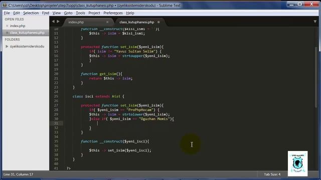Open the tab list dropdown arrow
The height and width of the screenshot is (180, 321).
click(x=315, y=21)
